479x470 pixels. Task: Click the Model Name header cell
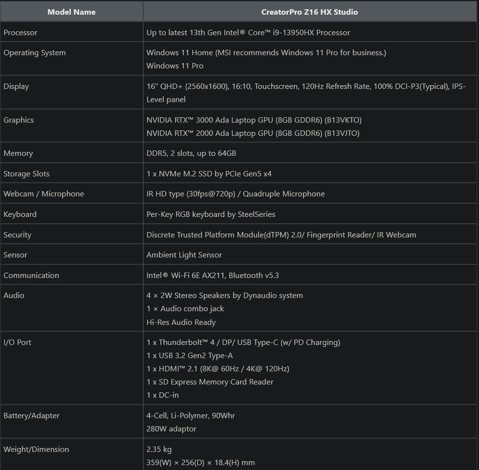pos(71,12)
